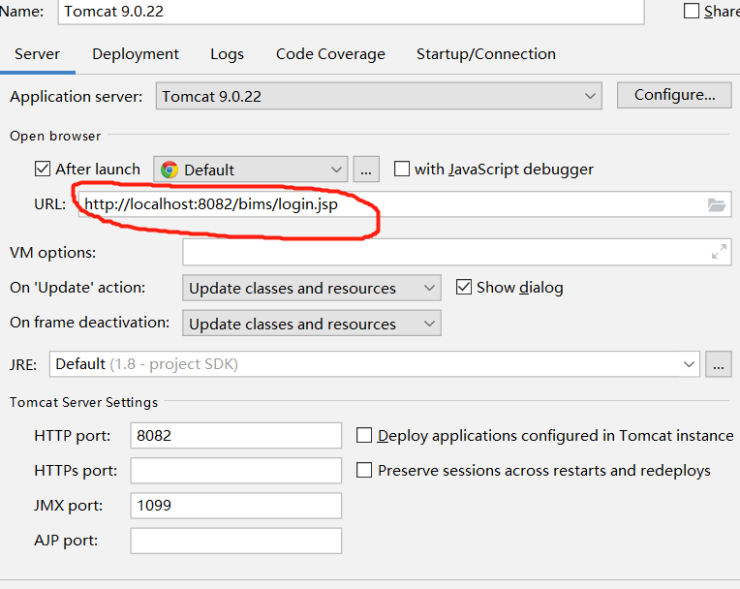This screenshot has height=589, width=740.
Task: Switch to the Startup/Connection tab
Action: (x=485, y=54)
